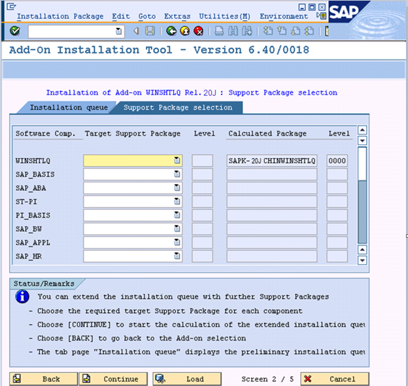The height and width of the screenshot is (386, 408).
Task: Click the First Page icon
Action: point(268,31)
